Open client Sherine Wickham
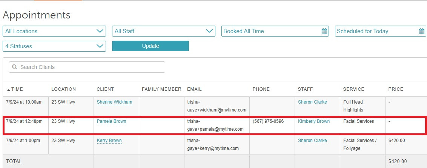Image resolution: width=427 pixels, height=168 pixels. 114,102
